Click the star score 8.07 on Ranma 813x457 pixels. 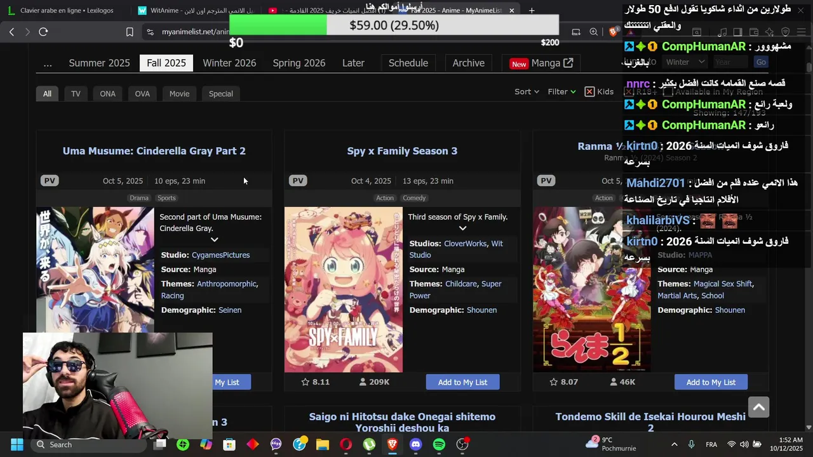[564, 382]
